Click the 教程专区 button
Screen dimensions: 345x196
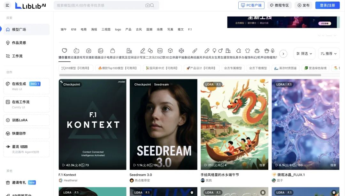click(x=280, y=5)
